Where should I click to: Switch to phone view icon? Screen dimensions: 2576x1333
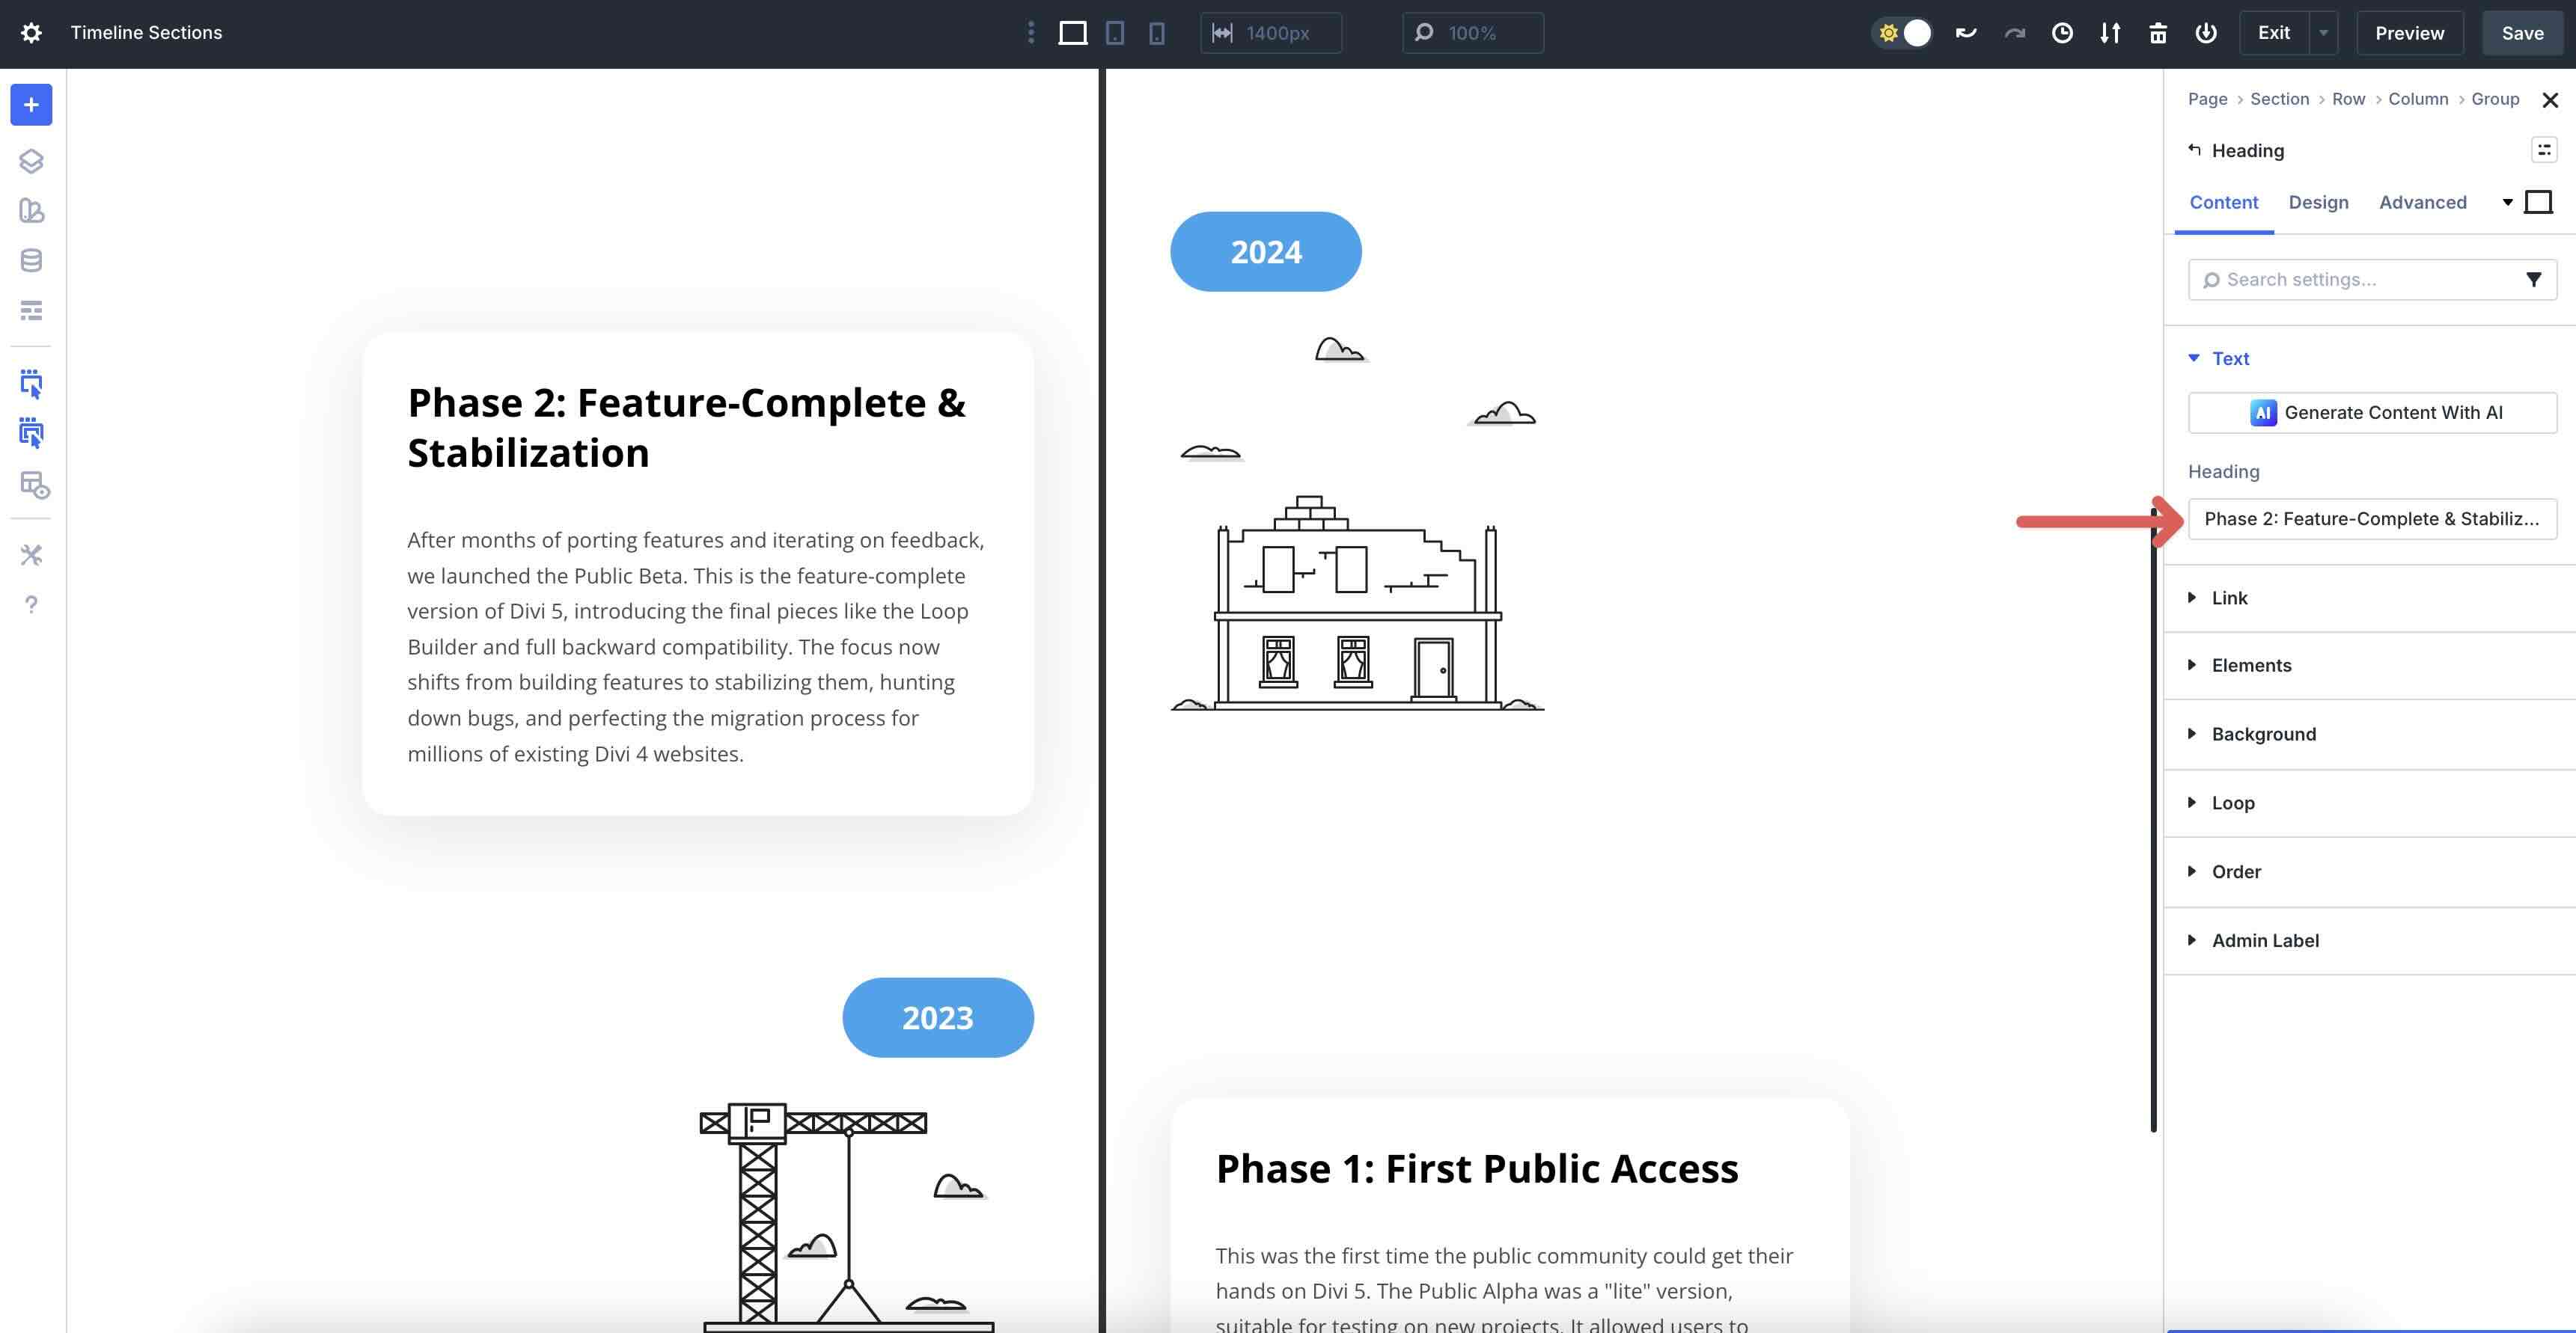click(1156, 33)
